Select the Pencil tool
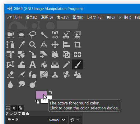This screenshot has height=124, width=140. click(x=66, y=64)
